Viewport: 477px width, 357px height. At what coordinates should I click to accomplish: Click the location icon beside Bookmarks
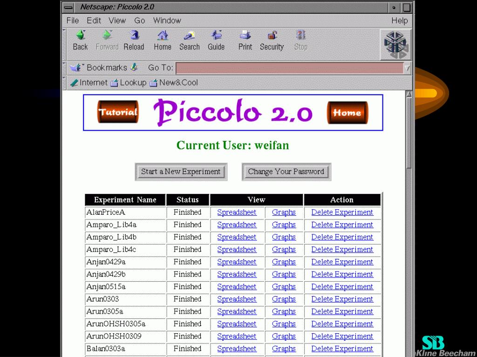click(134, 67)
